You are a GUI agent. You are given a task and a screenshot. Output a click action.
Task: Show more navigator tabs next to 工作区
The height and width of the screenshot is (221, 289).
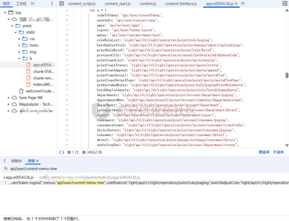(x=33, y=3)
